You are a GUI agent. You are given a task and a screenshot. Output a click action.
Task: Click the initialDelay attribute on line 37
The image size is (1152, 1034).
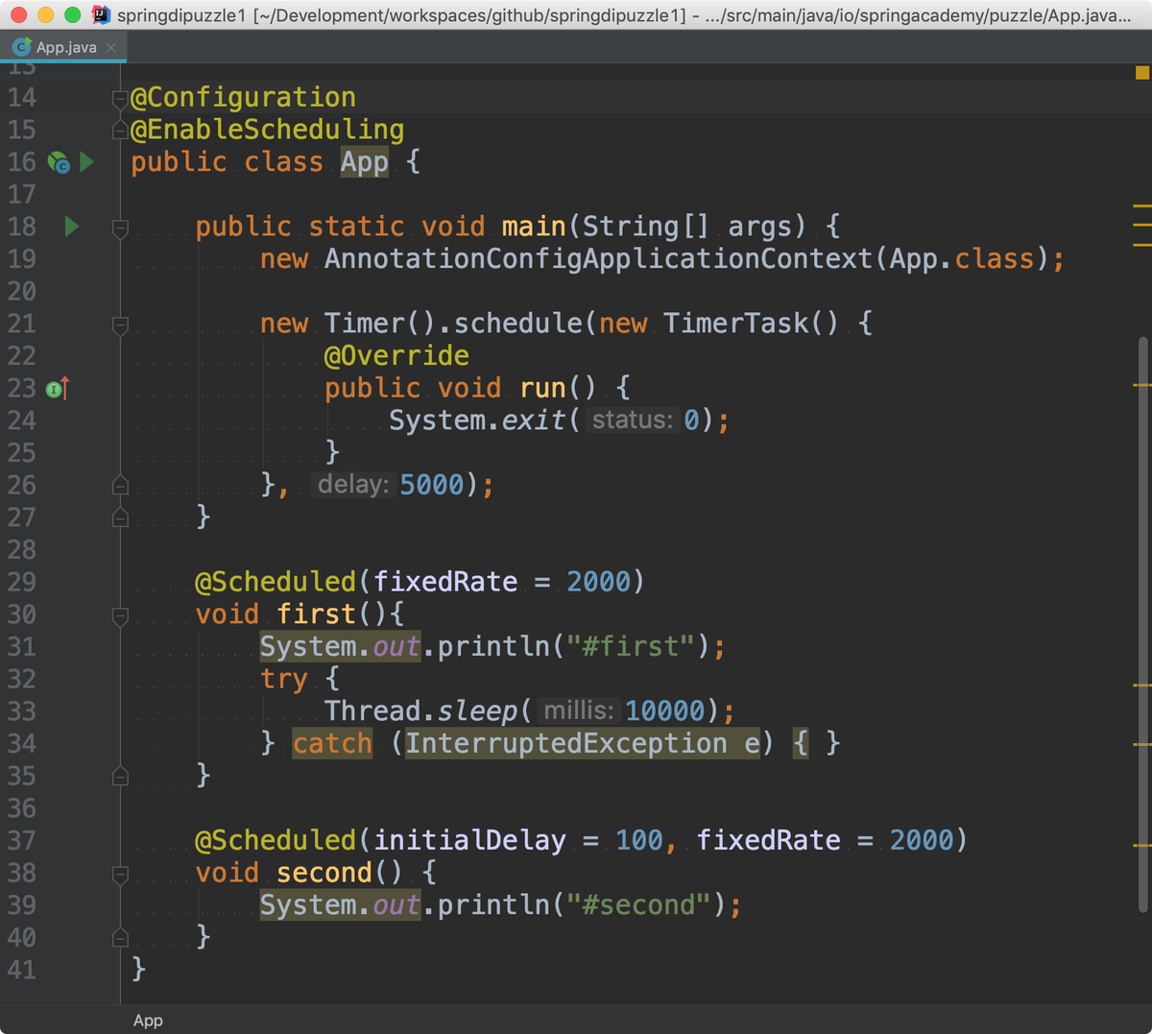(469, 840)
